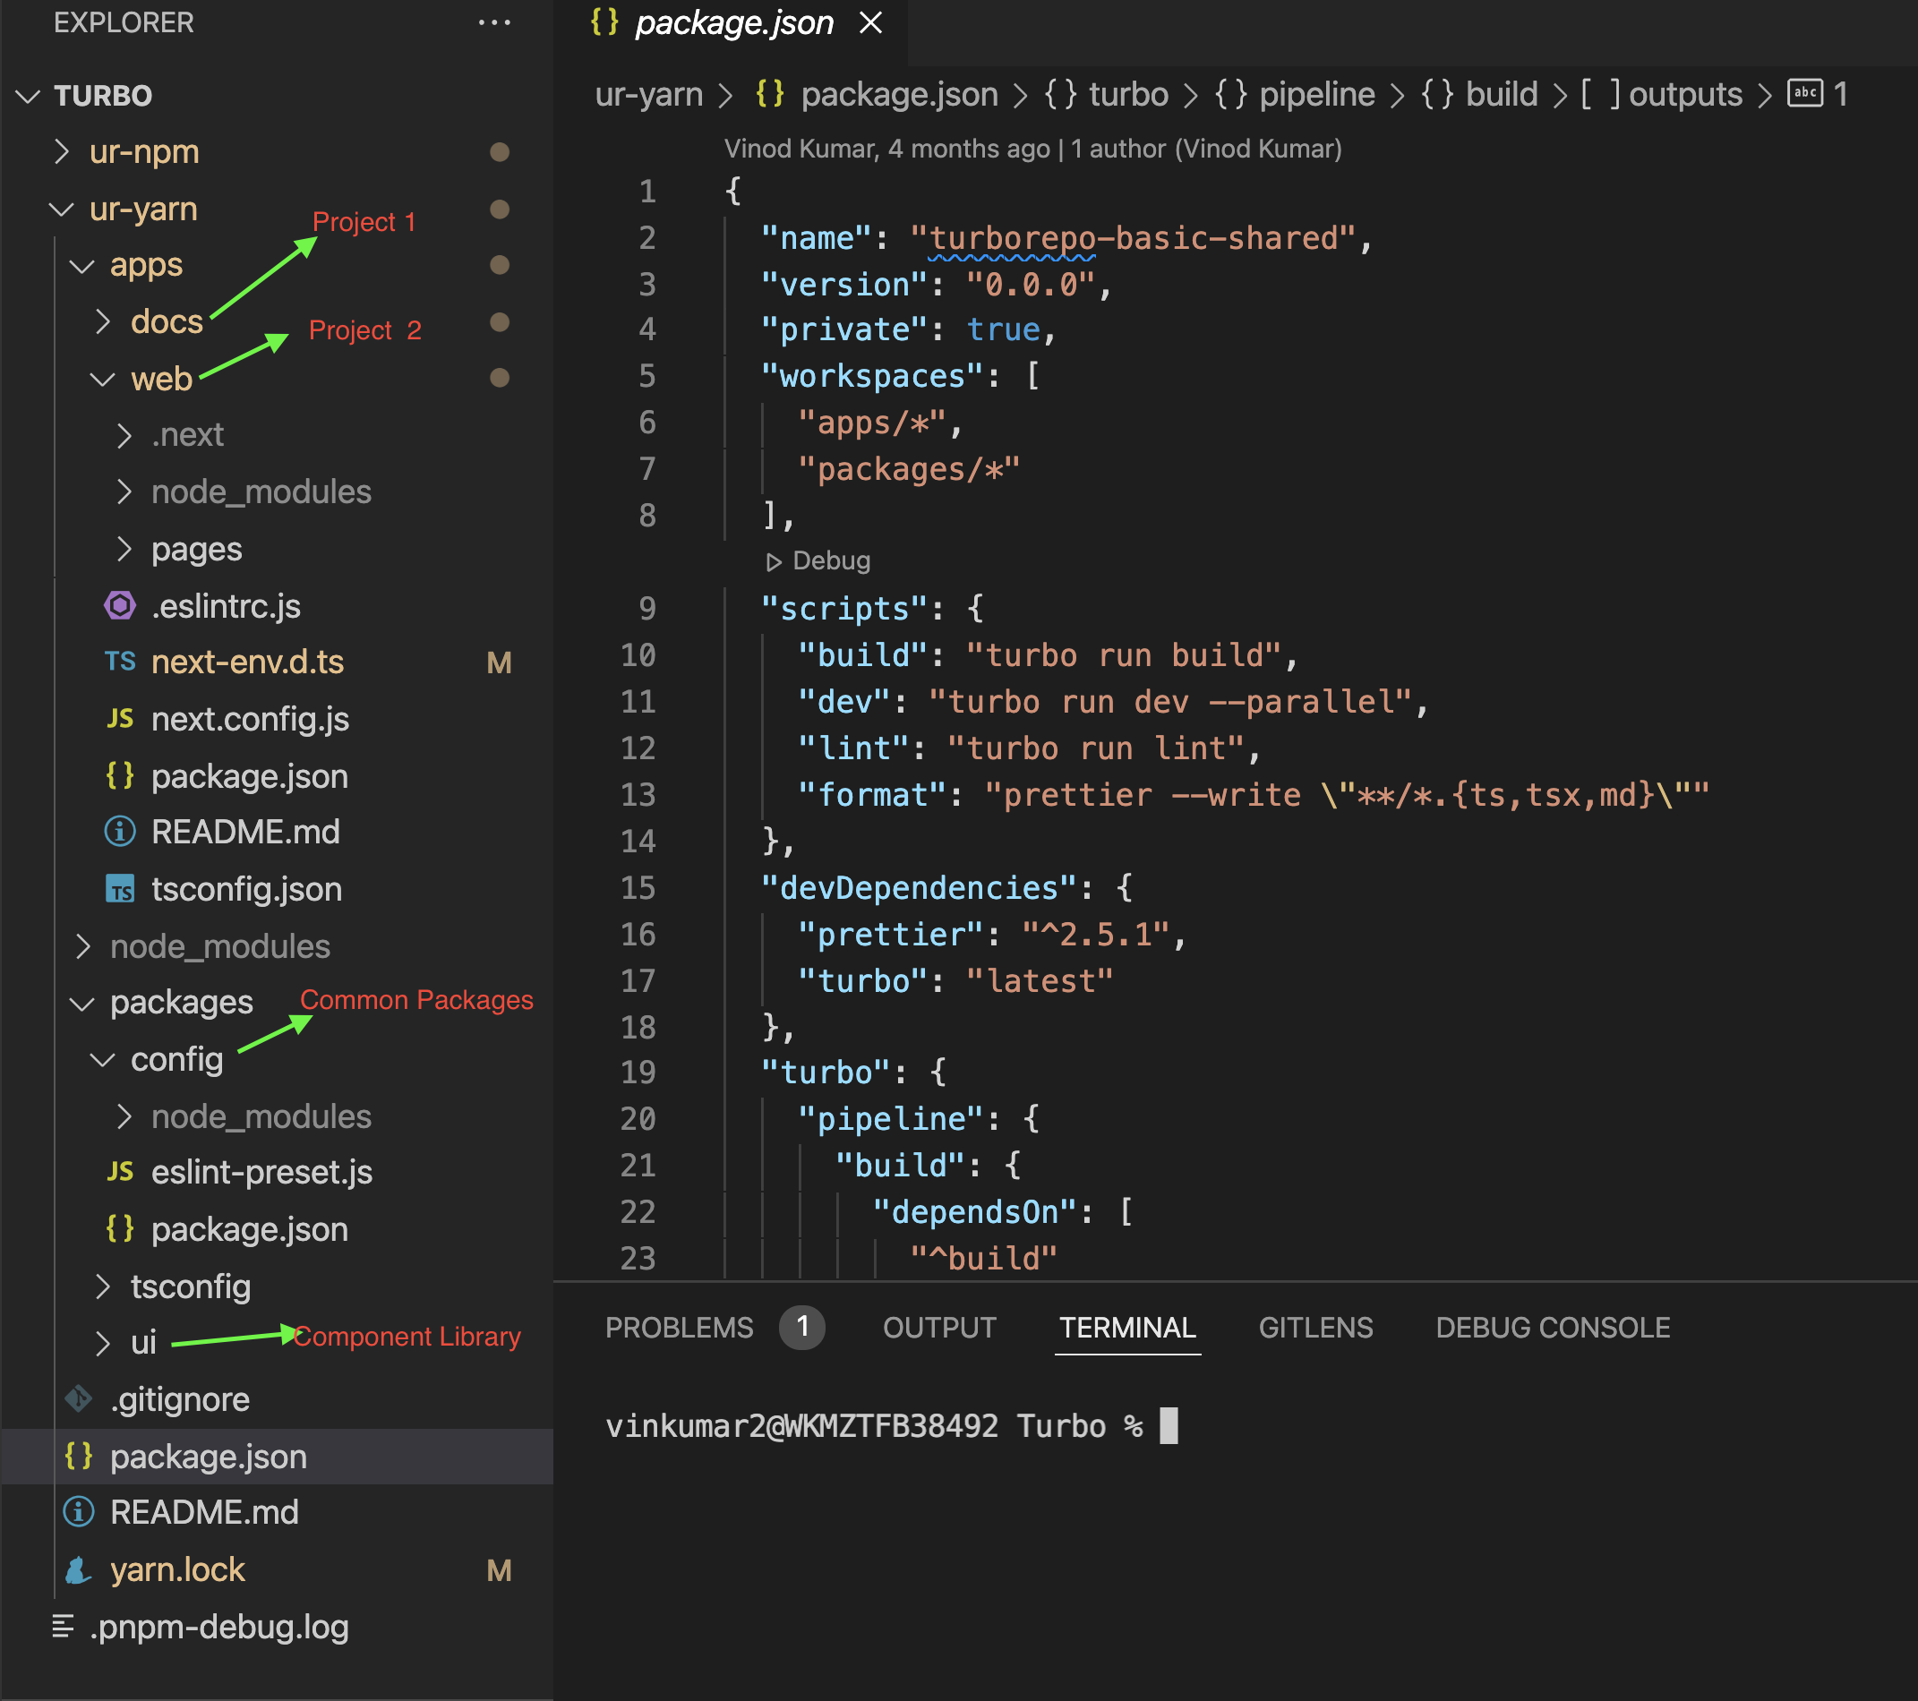Image resolution: width=1918 pixels, height=1701 pixels.
Task: Expand the .next folder
Action: coord(124,435)
